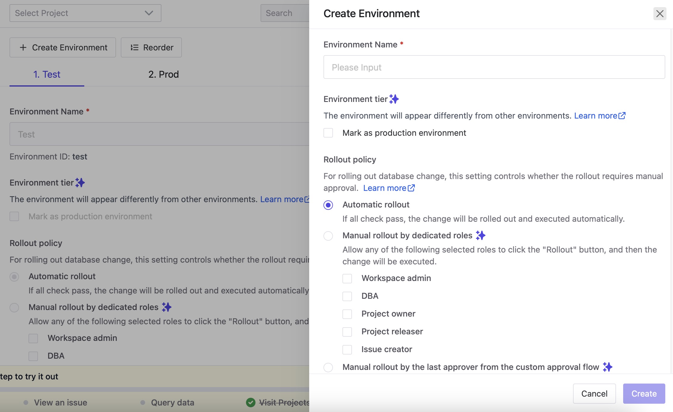This screenshot has width=673, height=412.
Task: Check the Workspace admin role checkbox
Action: point(347,277)
